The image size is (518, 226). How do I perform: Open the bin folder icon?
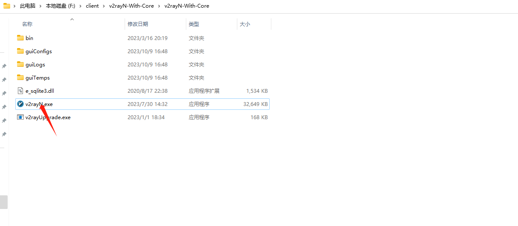point(20,38)
